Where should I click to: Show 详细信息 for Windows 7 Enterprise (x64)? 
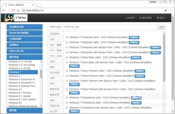click(x=134, y=37)
